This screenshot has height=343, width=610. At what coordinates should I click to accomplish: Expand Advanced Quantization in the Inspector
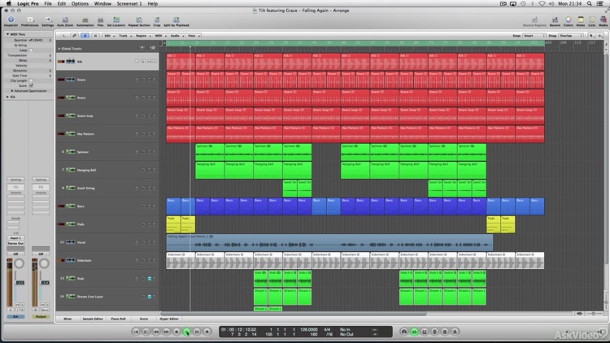click(x=12, y=90)
